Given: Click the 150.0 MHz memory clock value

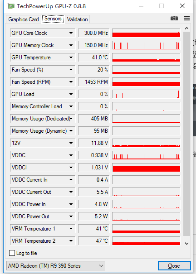Looking at the screenshot, I should [x=93, y=45].
